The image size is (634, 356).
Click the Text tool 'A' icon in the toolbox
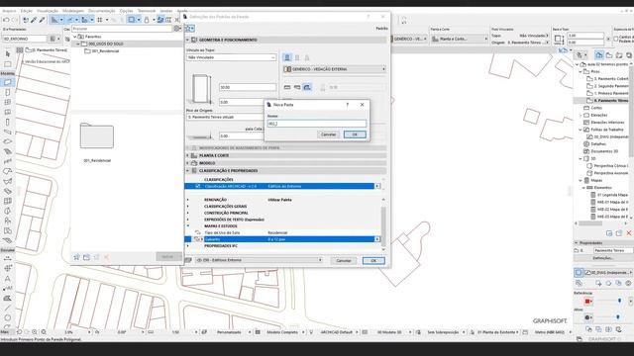pos(8,279)
